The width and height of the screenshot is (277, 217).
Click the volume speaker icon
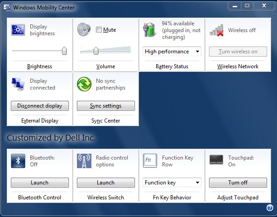pos(84,29)
